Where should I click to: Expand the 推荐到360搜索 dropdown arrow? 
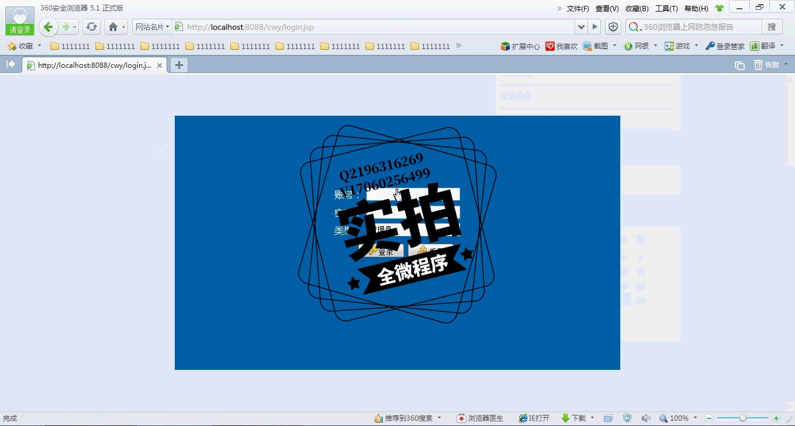(x=439, y=418)
